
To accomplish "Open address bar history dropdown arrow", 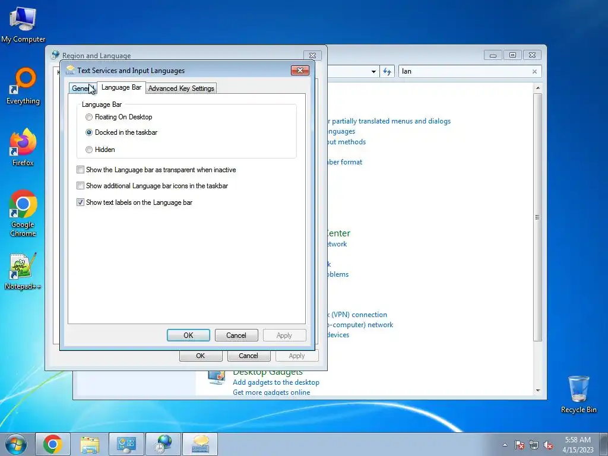I will [x=373, y=71].
